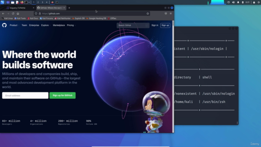The height and width of the screenshot is (147, 261).
Task: Go back in browser history
Action: 3,13
